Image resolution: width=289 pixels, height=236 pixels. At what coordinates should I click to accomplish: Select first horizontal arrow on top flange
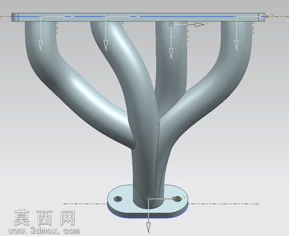pyautogui.click(x=69, y=17)
